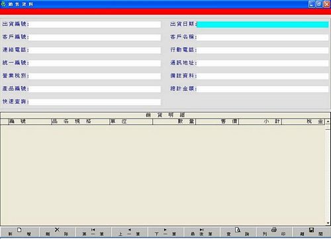Click the 小計 column header
The image size is (331, 239).
click(x=260, y=121)
